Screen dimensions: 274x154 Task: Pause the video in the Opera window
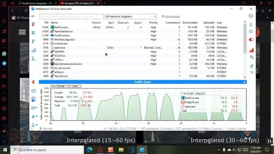pos(269,141)
